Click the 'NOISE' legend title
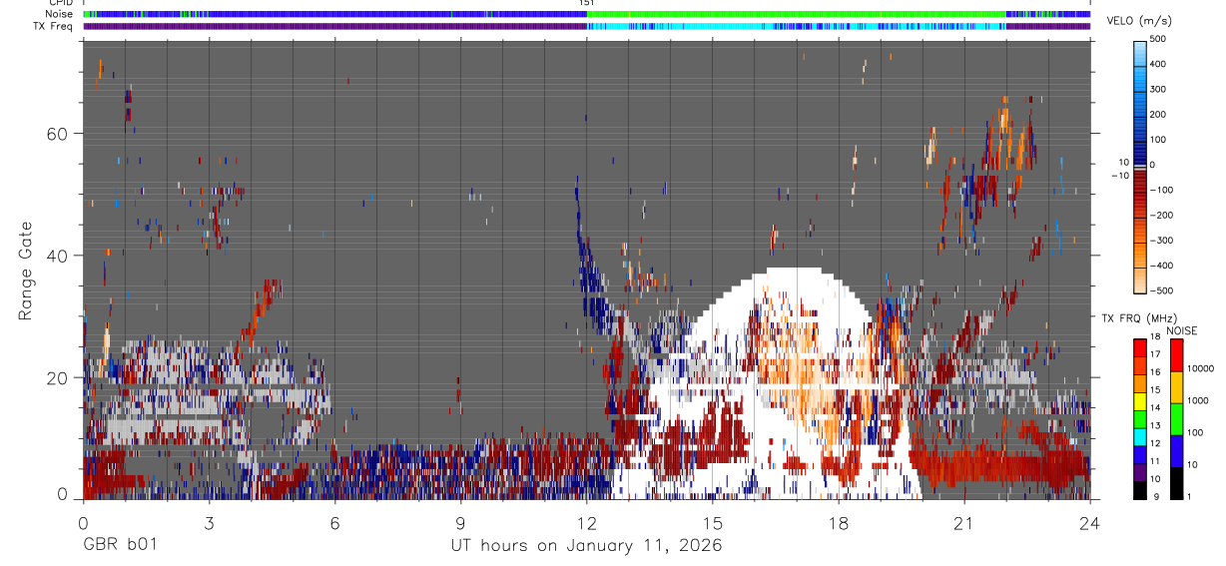 point(1181,330)
